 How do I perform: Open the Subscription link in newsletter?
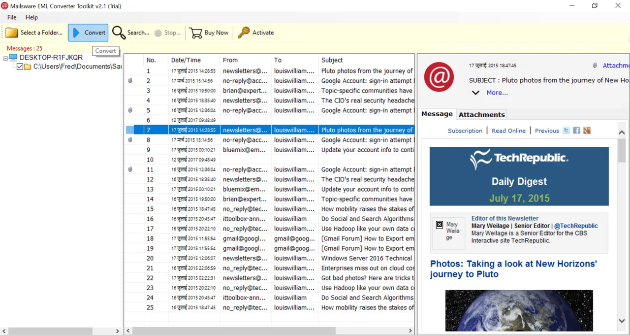[x=465, y=131]
